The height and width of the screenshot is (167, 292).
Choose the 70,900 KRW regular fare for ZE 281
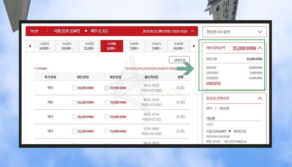coord(107,131)
